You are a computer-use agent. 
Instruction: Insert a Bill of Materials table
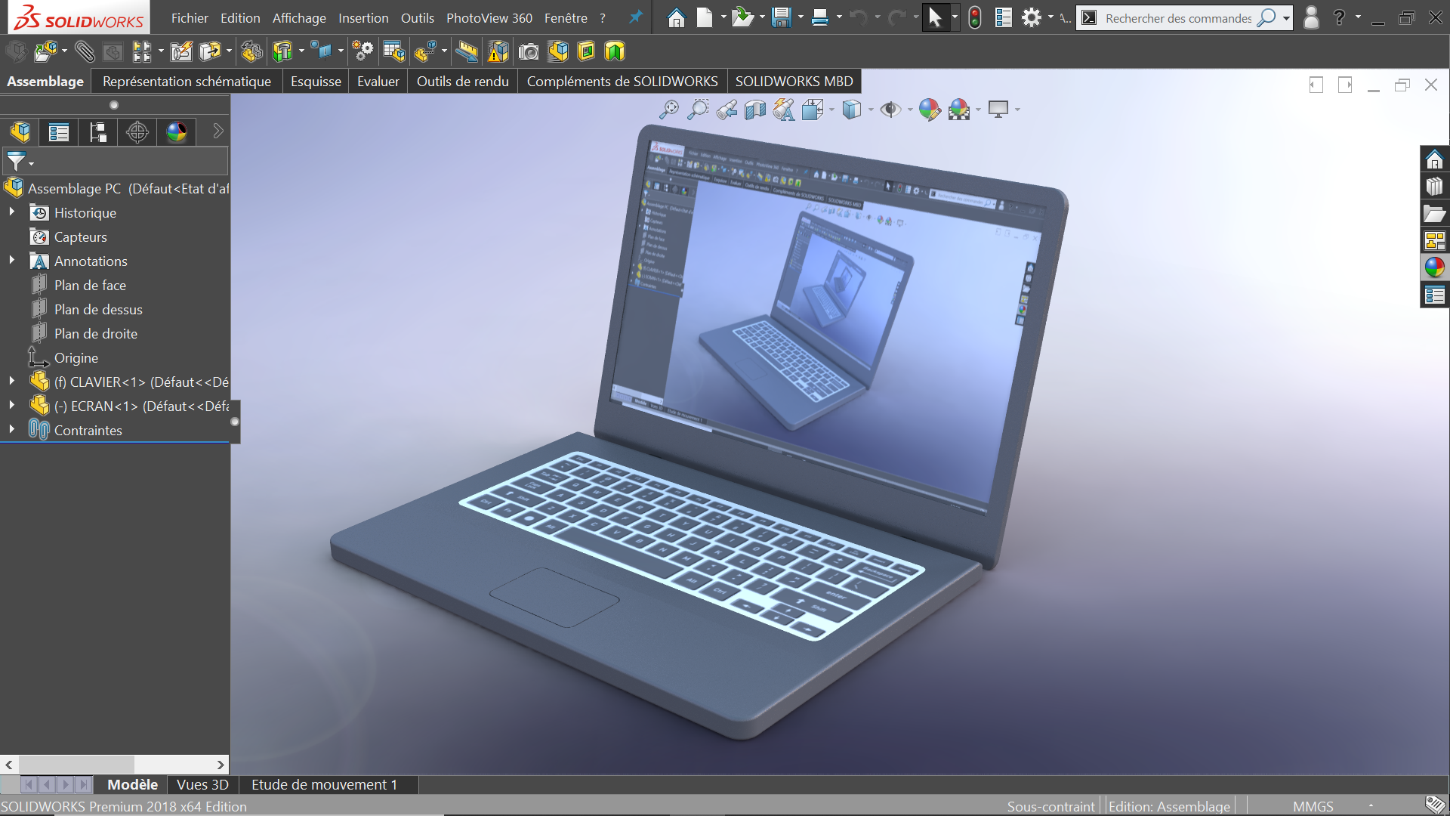point(393,51)
